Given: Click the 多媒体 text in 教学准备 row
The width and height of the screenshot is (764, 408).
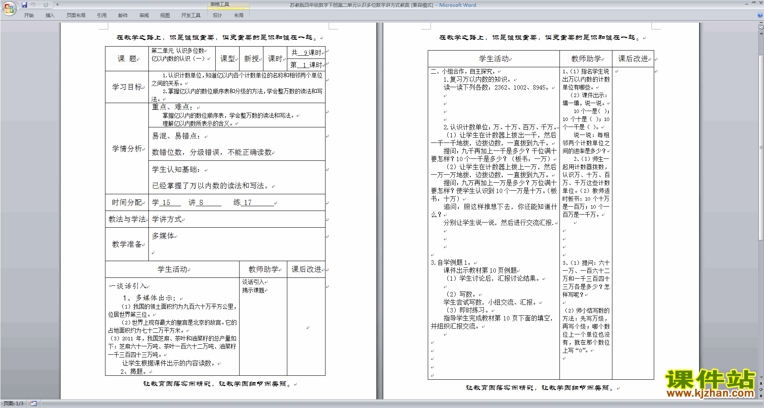Looking at the screenshot, I should click(163, 236).
